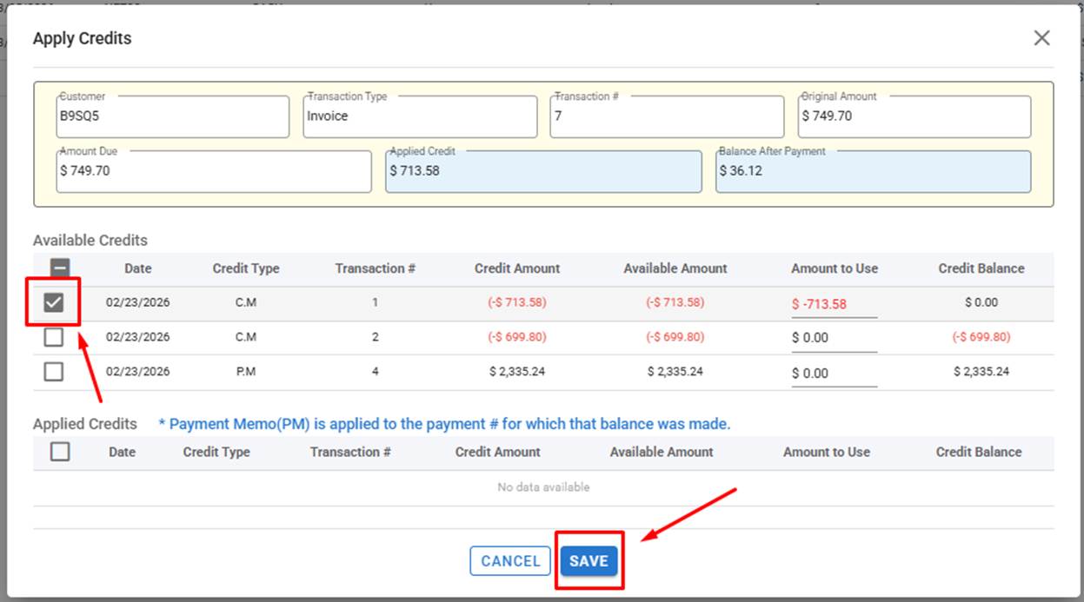Edit Amount to Use for transaction 2

pos(834,338)
